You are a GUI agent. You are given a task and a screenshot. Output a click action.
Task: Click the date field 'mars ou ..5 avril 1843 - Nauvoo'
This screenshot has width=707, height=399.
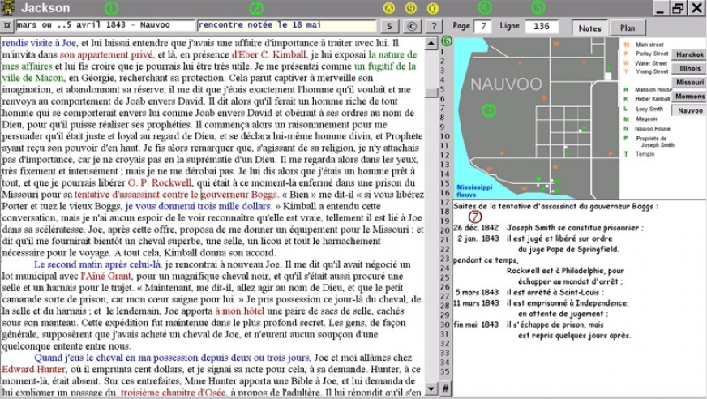click(105, 25)
